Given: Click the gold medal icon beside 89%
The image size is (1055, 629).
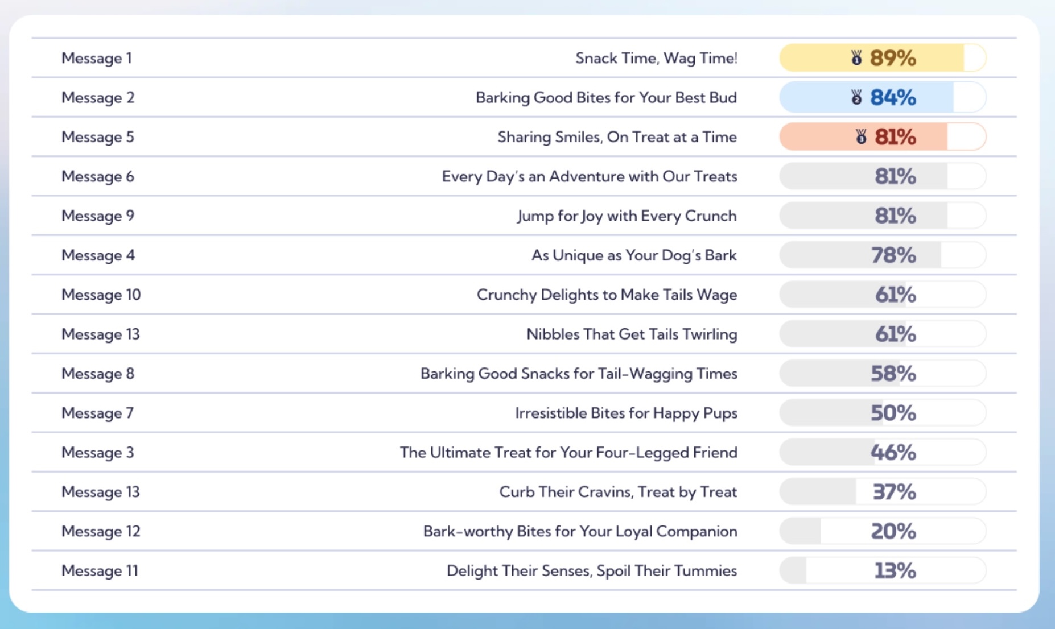Looking at the screenshot, I should [856, 58].
